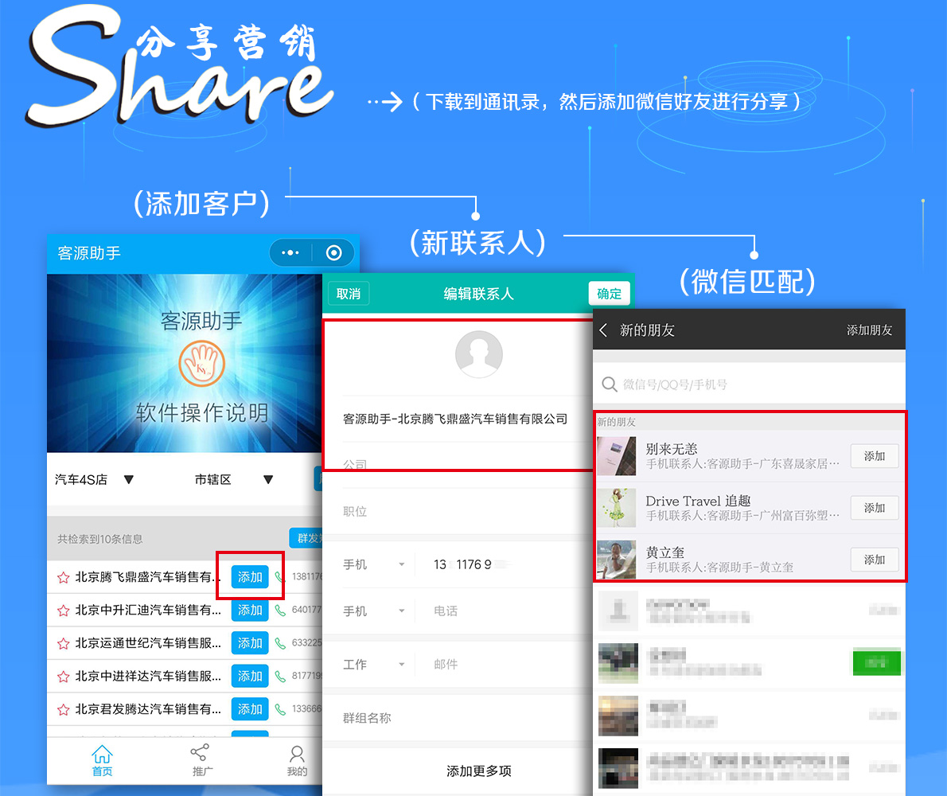The width and height of the screenshot is (947, 796).
Task: Call 北京君发腾达 via phone icon
Action: (279, 710)
